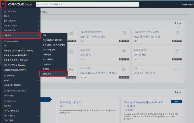Collapse the top section with 축소
This screenshot has height=123, width=194.
(x=178, y=23)
